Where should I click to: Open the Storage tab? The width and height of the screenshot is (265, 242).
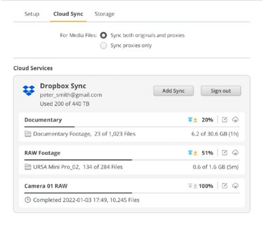point(104,14)
